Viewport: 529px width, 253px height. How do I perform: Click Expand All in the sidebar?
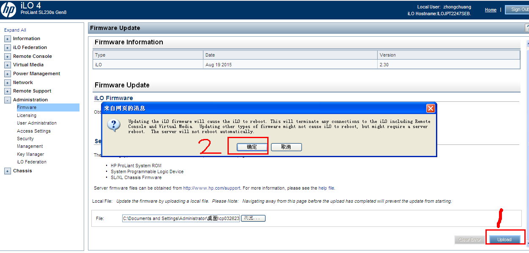tap(15, 30)
